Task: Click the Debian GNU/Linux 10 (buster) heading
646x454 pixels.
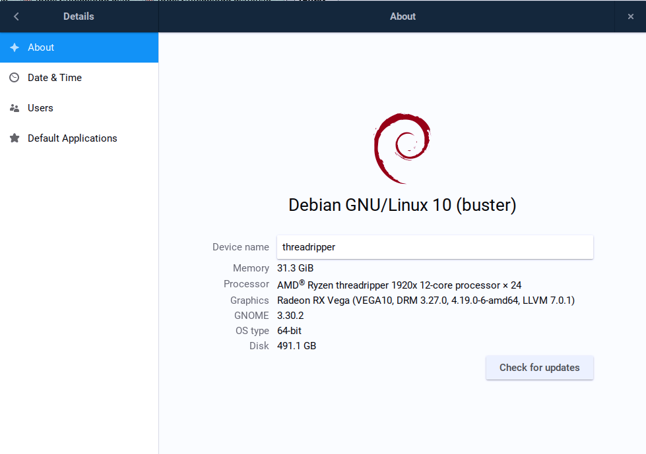Action: 402,205
